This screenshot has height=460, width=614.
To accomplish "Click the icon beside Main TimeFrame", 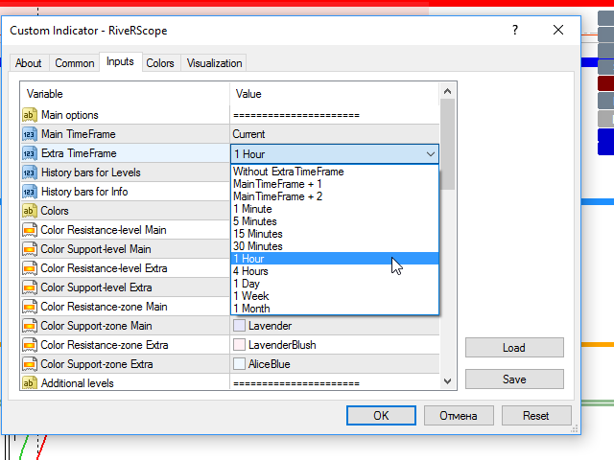I will click(x=29, y=134).
